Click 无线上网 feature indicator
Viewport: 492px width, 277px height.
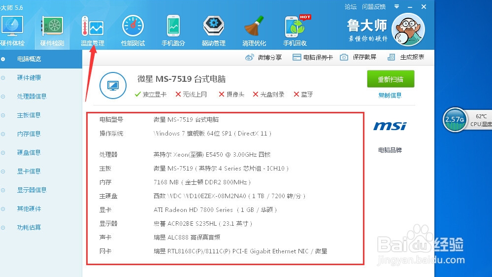[191, 94]
